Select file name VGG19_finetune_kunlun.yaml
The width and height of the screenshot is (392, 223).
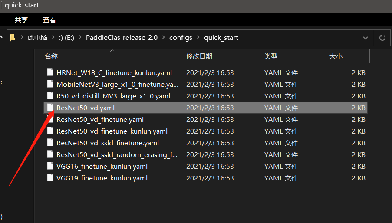pos(102,178)
